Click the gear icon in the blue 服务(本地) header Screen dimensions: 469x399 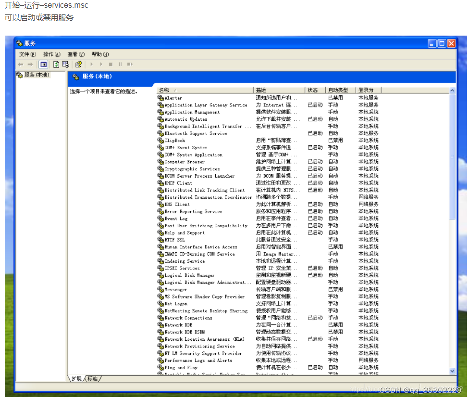tap(75, 77)
